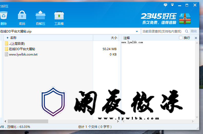Select the 在线DD平台大揭秘 folder
The height and width of the screenshot is (134, 203).
(22, 49)
